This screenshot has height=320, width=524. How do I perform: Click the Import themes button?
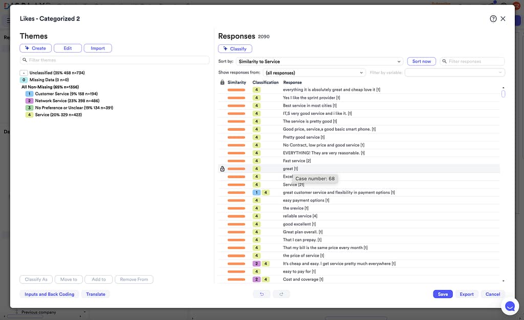(x=98, y=48)
